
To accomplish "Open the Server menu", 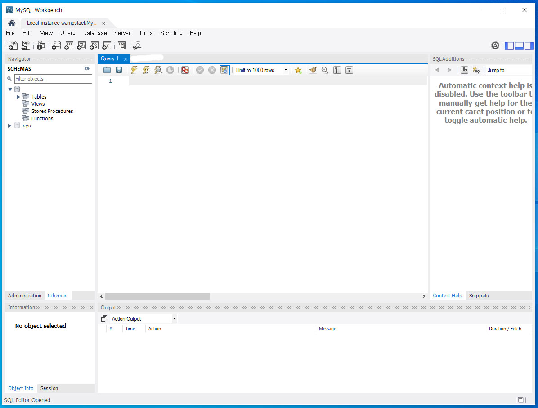I will coord(122,33).
